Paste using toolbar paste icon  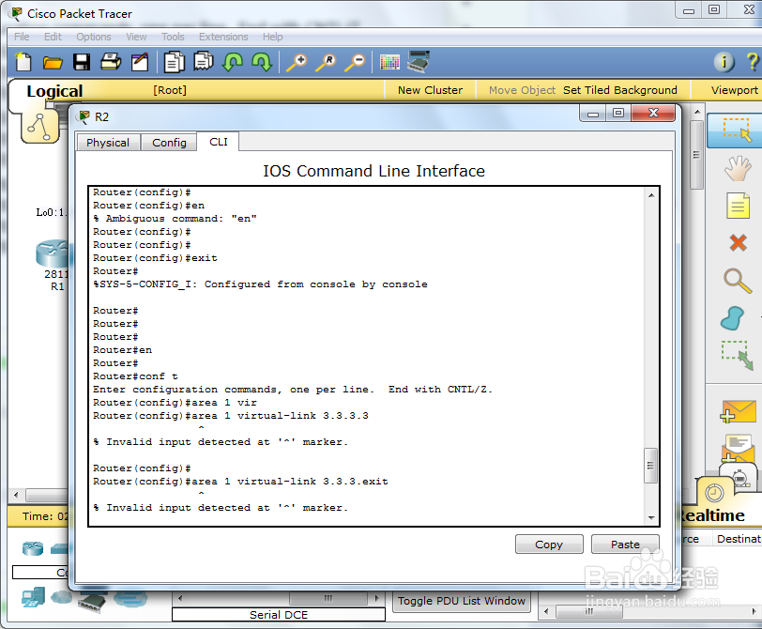pos(203,62)
